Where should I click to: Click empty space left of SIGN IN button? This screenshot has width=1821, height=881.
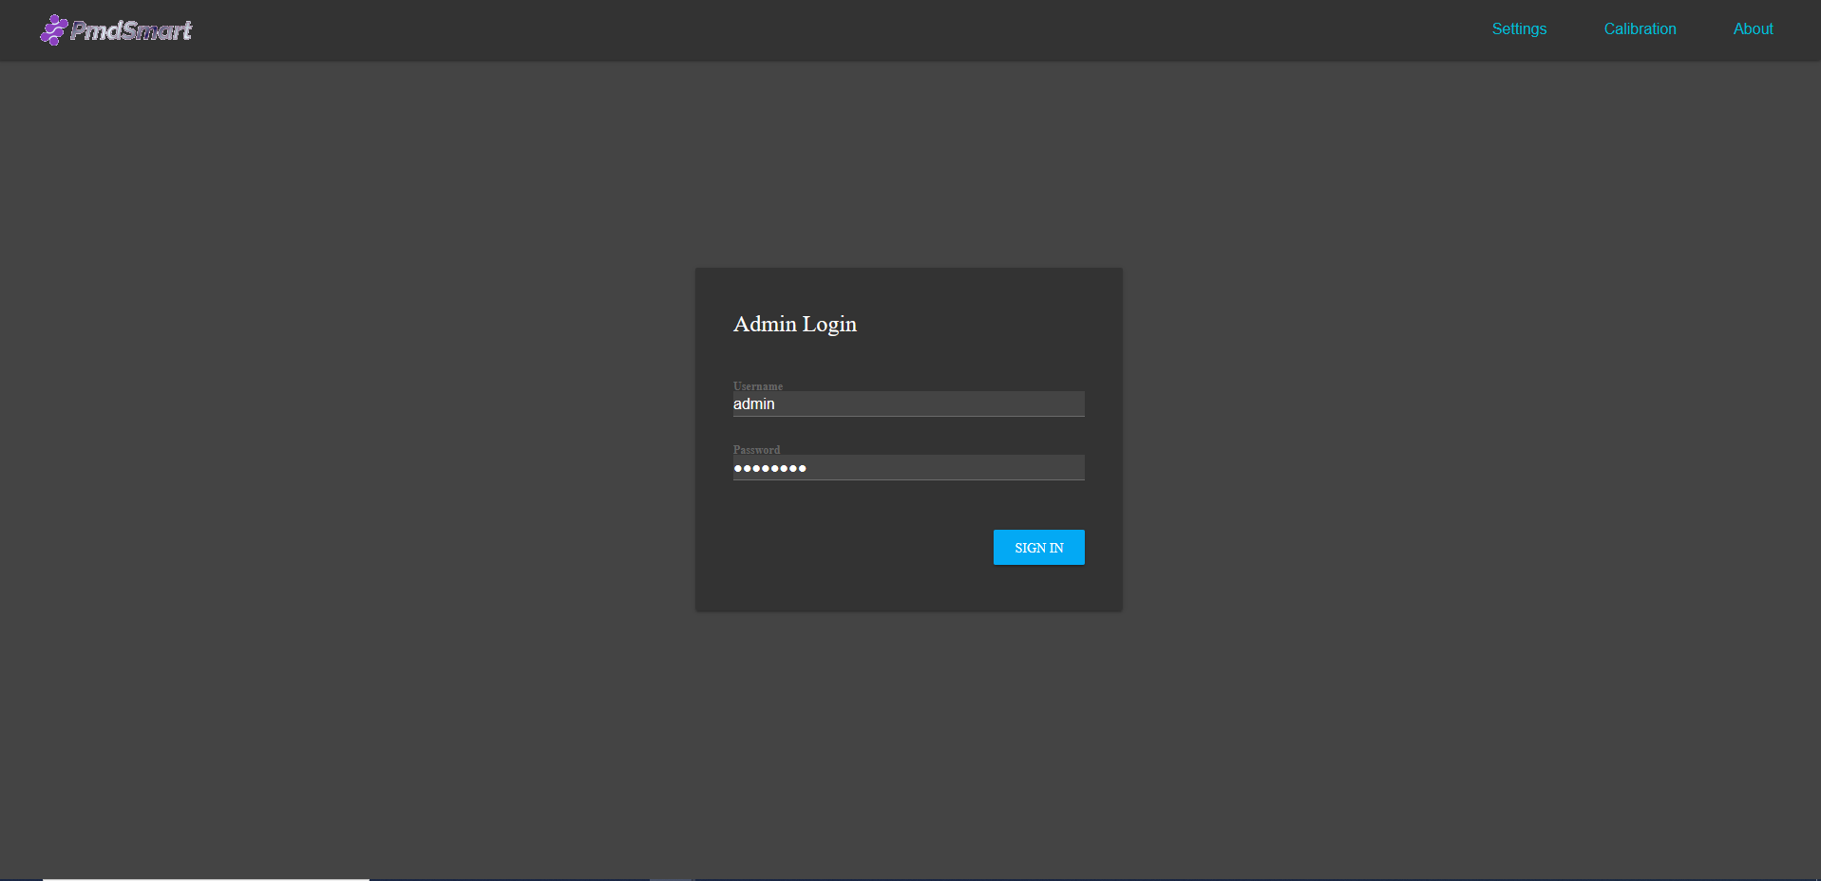pyautogui.click(x=855, y=548)
